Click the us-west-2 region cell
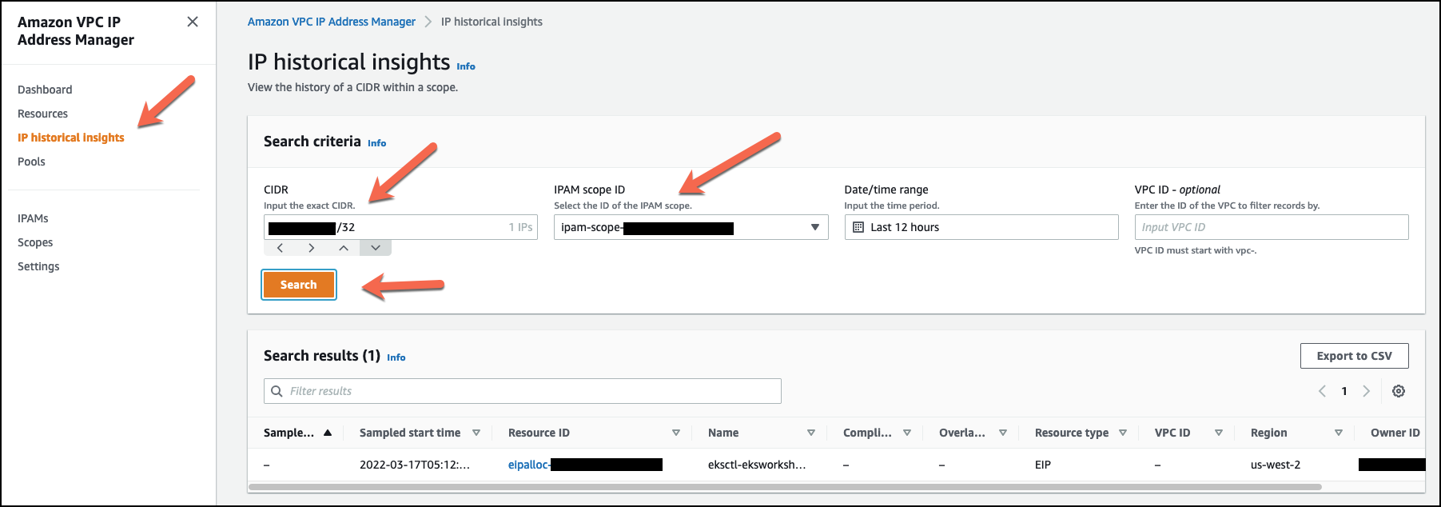The height and width of the screenshot is (507, 1441). click(1276, 465)
